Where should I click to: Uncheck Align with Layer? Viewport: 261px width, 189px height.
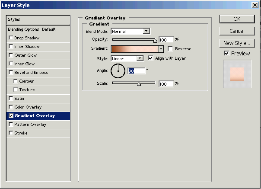pyautogui.click(x=150, y=58)
